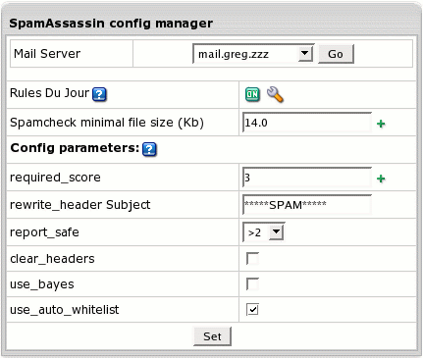
Task: Toggle the green ON icon for Rules Du Jour
Action: [x=252, y=94]
